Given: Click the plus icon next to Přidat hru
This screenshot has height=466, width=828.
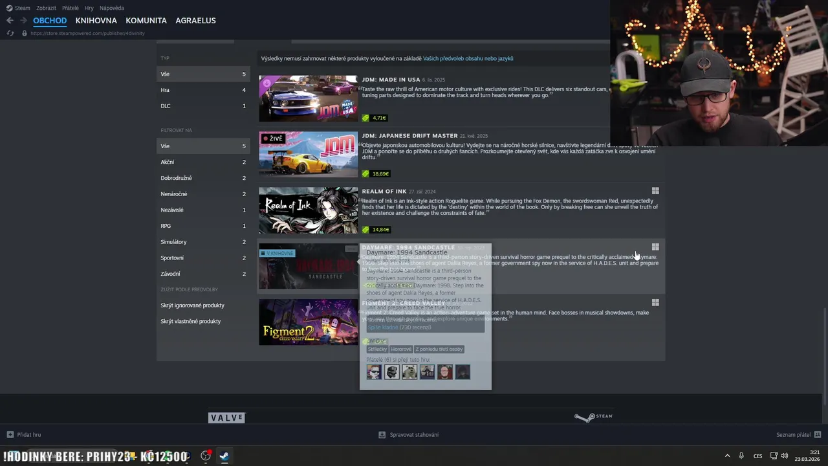Looking at the screenshot, I should click(x=10, y=434).
